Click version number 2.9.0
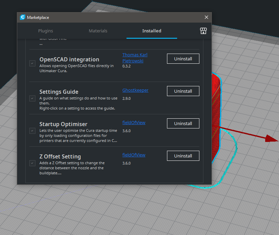This screenshot has width=279, height=235. pyautogui.click(x=127, y=98)
